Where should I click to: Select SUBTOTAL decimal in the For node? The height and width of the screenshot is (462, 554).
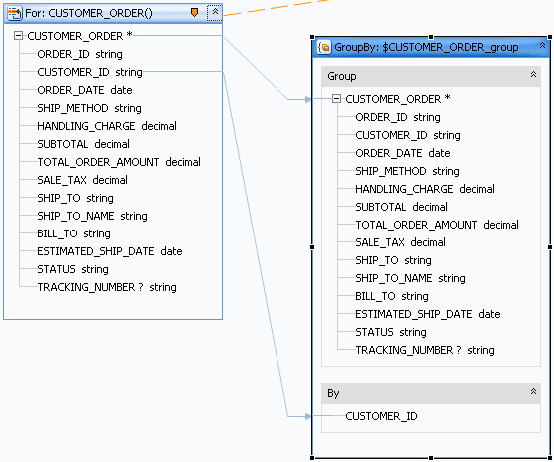(x=84, y=144)
